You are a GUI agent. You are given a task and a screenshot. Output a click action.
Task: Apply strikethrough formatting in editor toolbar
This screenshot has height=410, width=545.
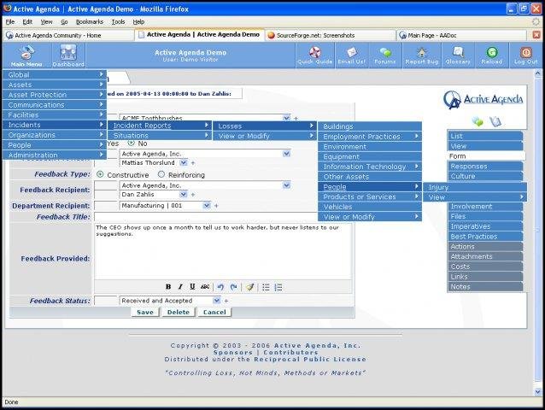click(x=205, y=287)
